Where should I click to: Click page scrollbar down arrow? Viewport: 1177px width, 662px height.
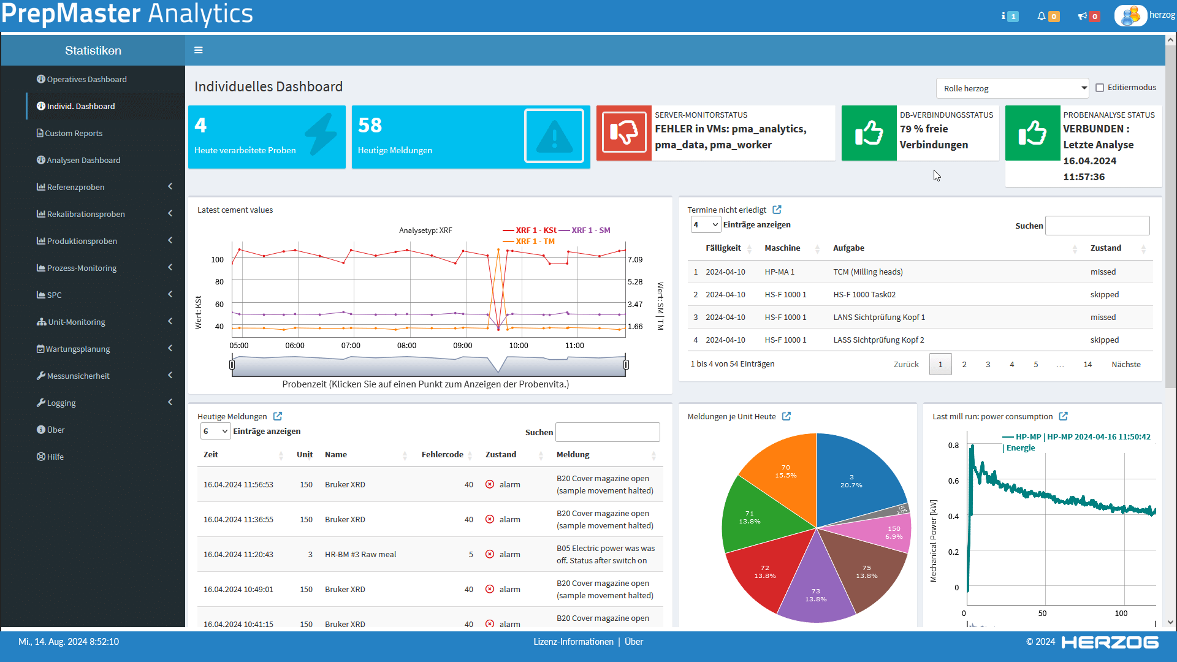(1170, 622)
